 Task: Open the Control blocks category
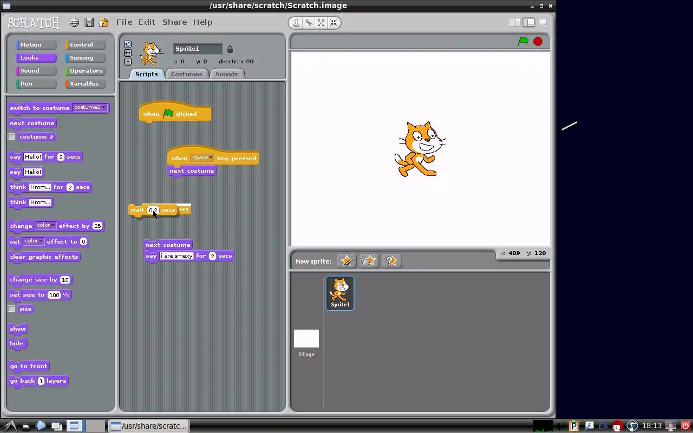coord(85,45)
